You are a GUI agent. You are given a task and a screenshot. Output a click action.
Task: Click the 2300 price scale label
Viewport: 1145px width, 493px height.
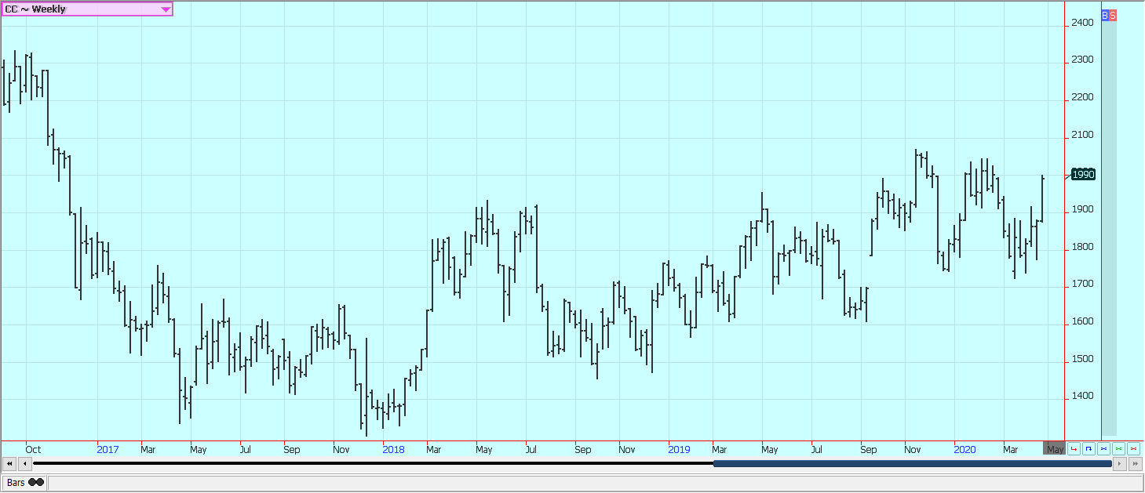(x=1082, y=60)
